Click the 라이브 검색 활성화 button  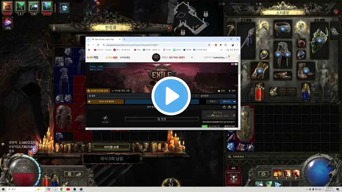tap(105, 102)
